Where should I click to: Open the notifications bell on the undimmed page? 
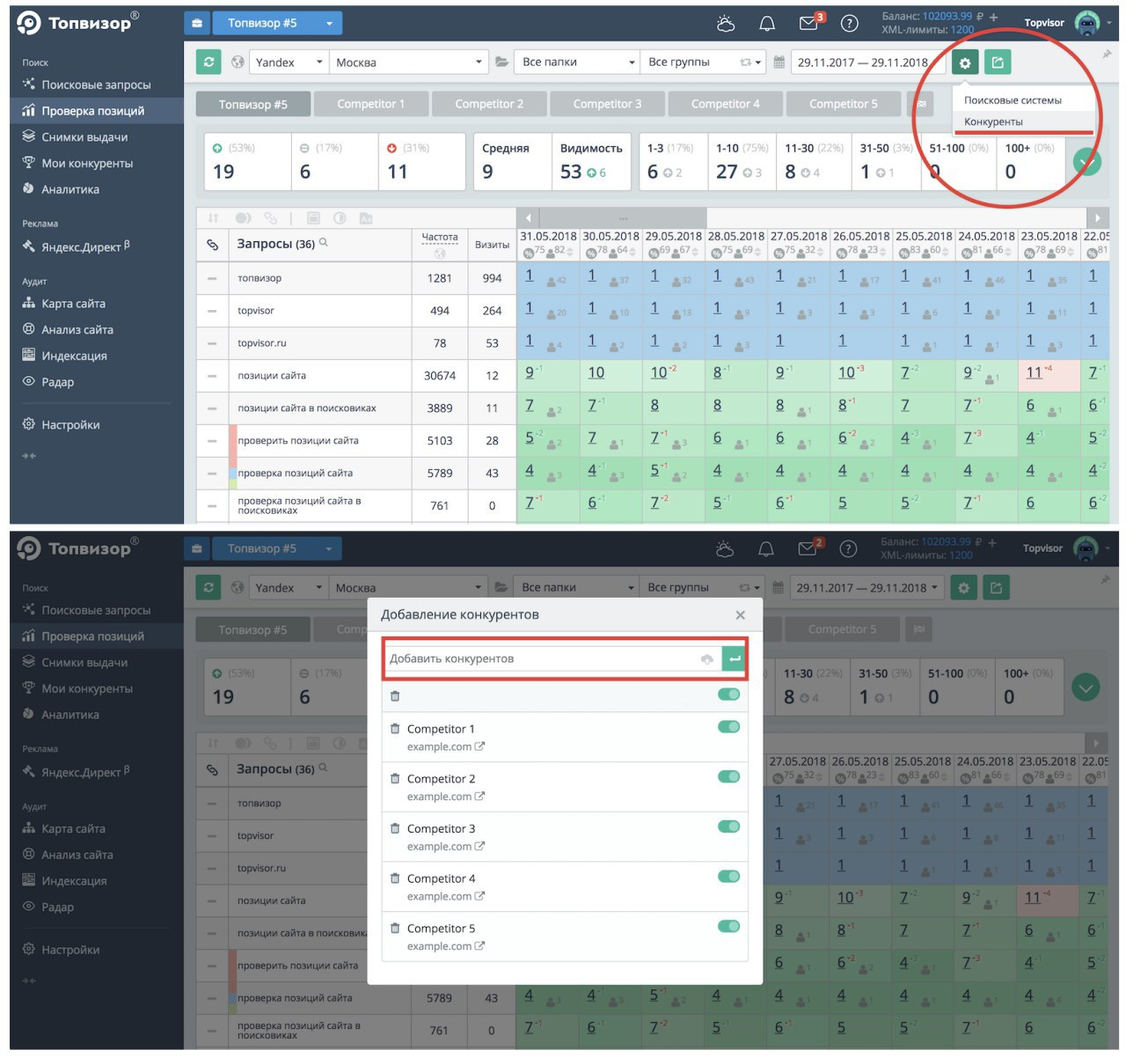(767, 24)
